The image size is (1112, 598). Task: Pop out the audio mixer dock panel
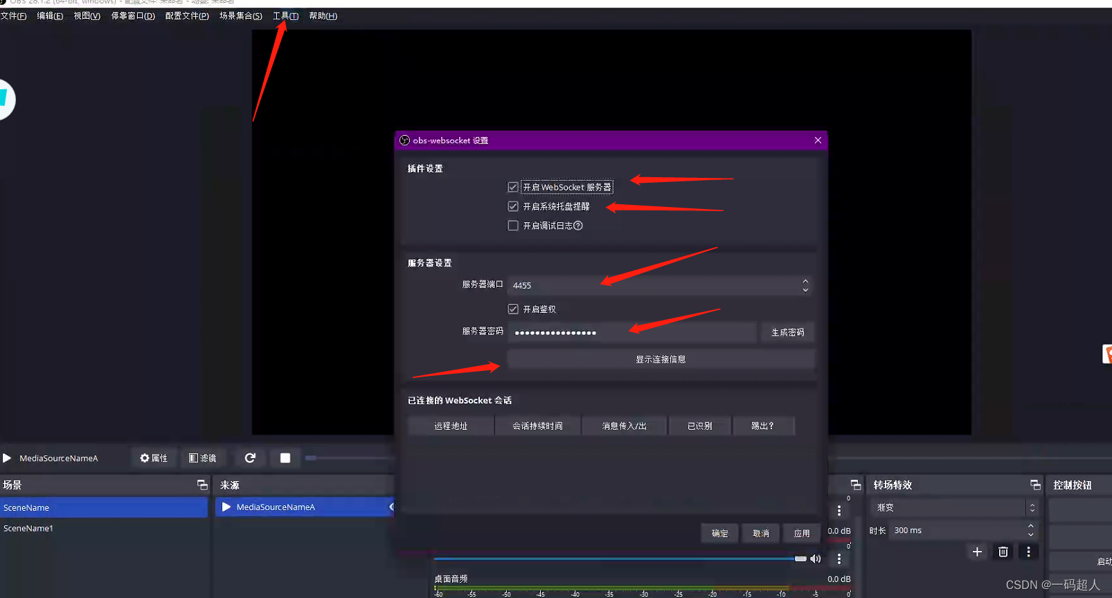click(856, 484)
